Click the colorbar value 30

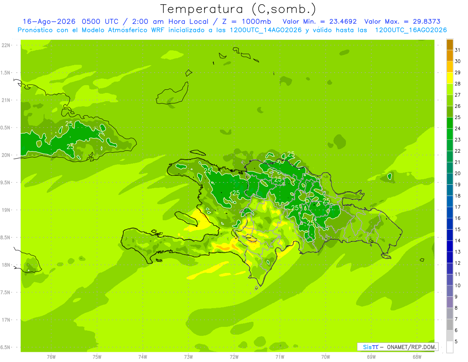click(x=458, y=61)
